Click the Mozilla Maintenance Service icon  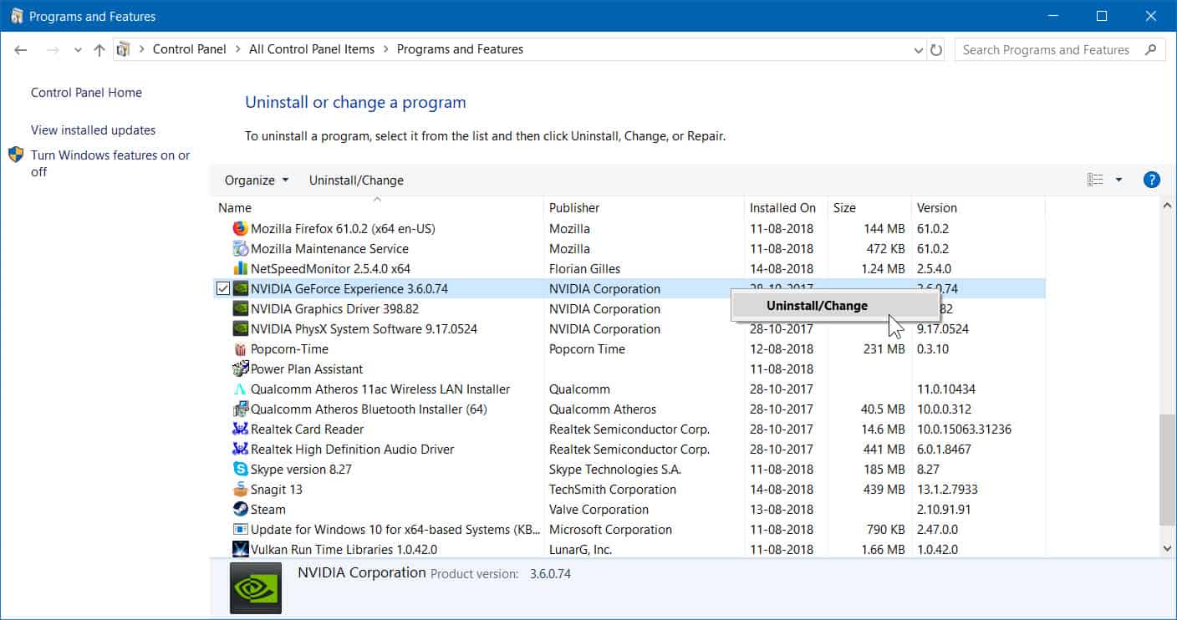pyautogui.click(x=241, y=248)
